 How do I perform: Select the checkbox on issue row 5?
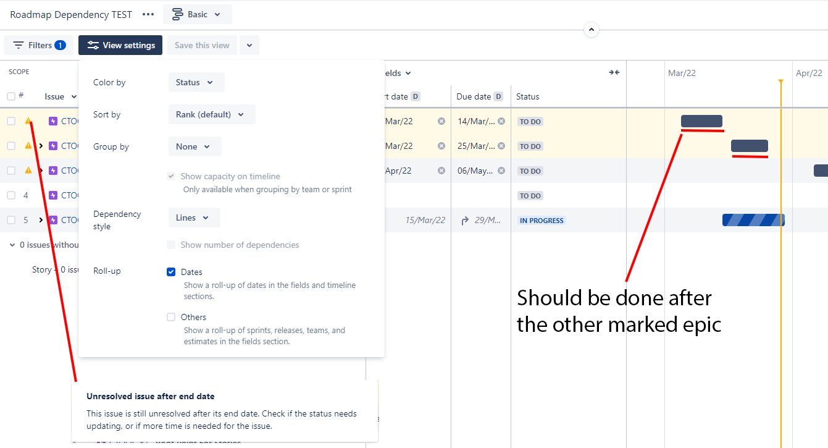coord(10,219)
